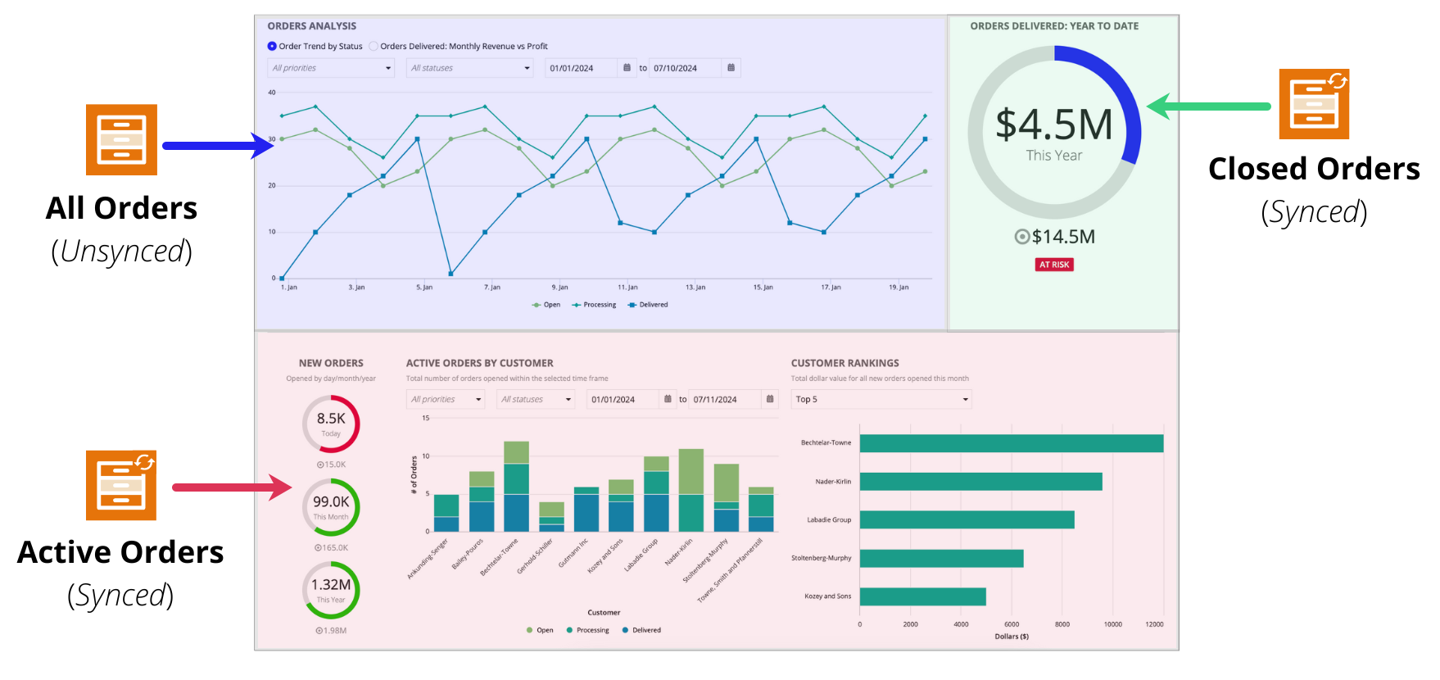Viewport: 1440px width, 680px height.
Task: Click the 01/01/2024 start date field in Orders Analysis
Action: click(x=581, y=68)
